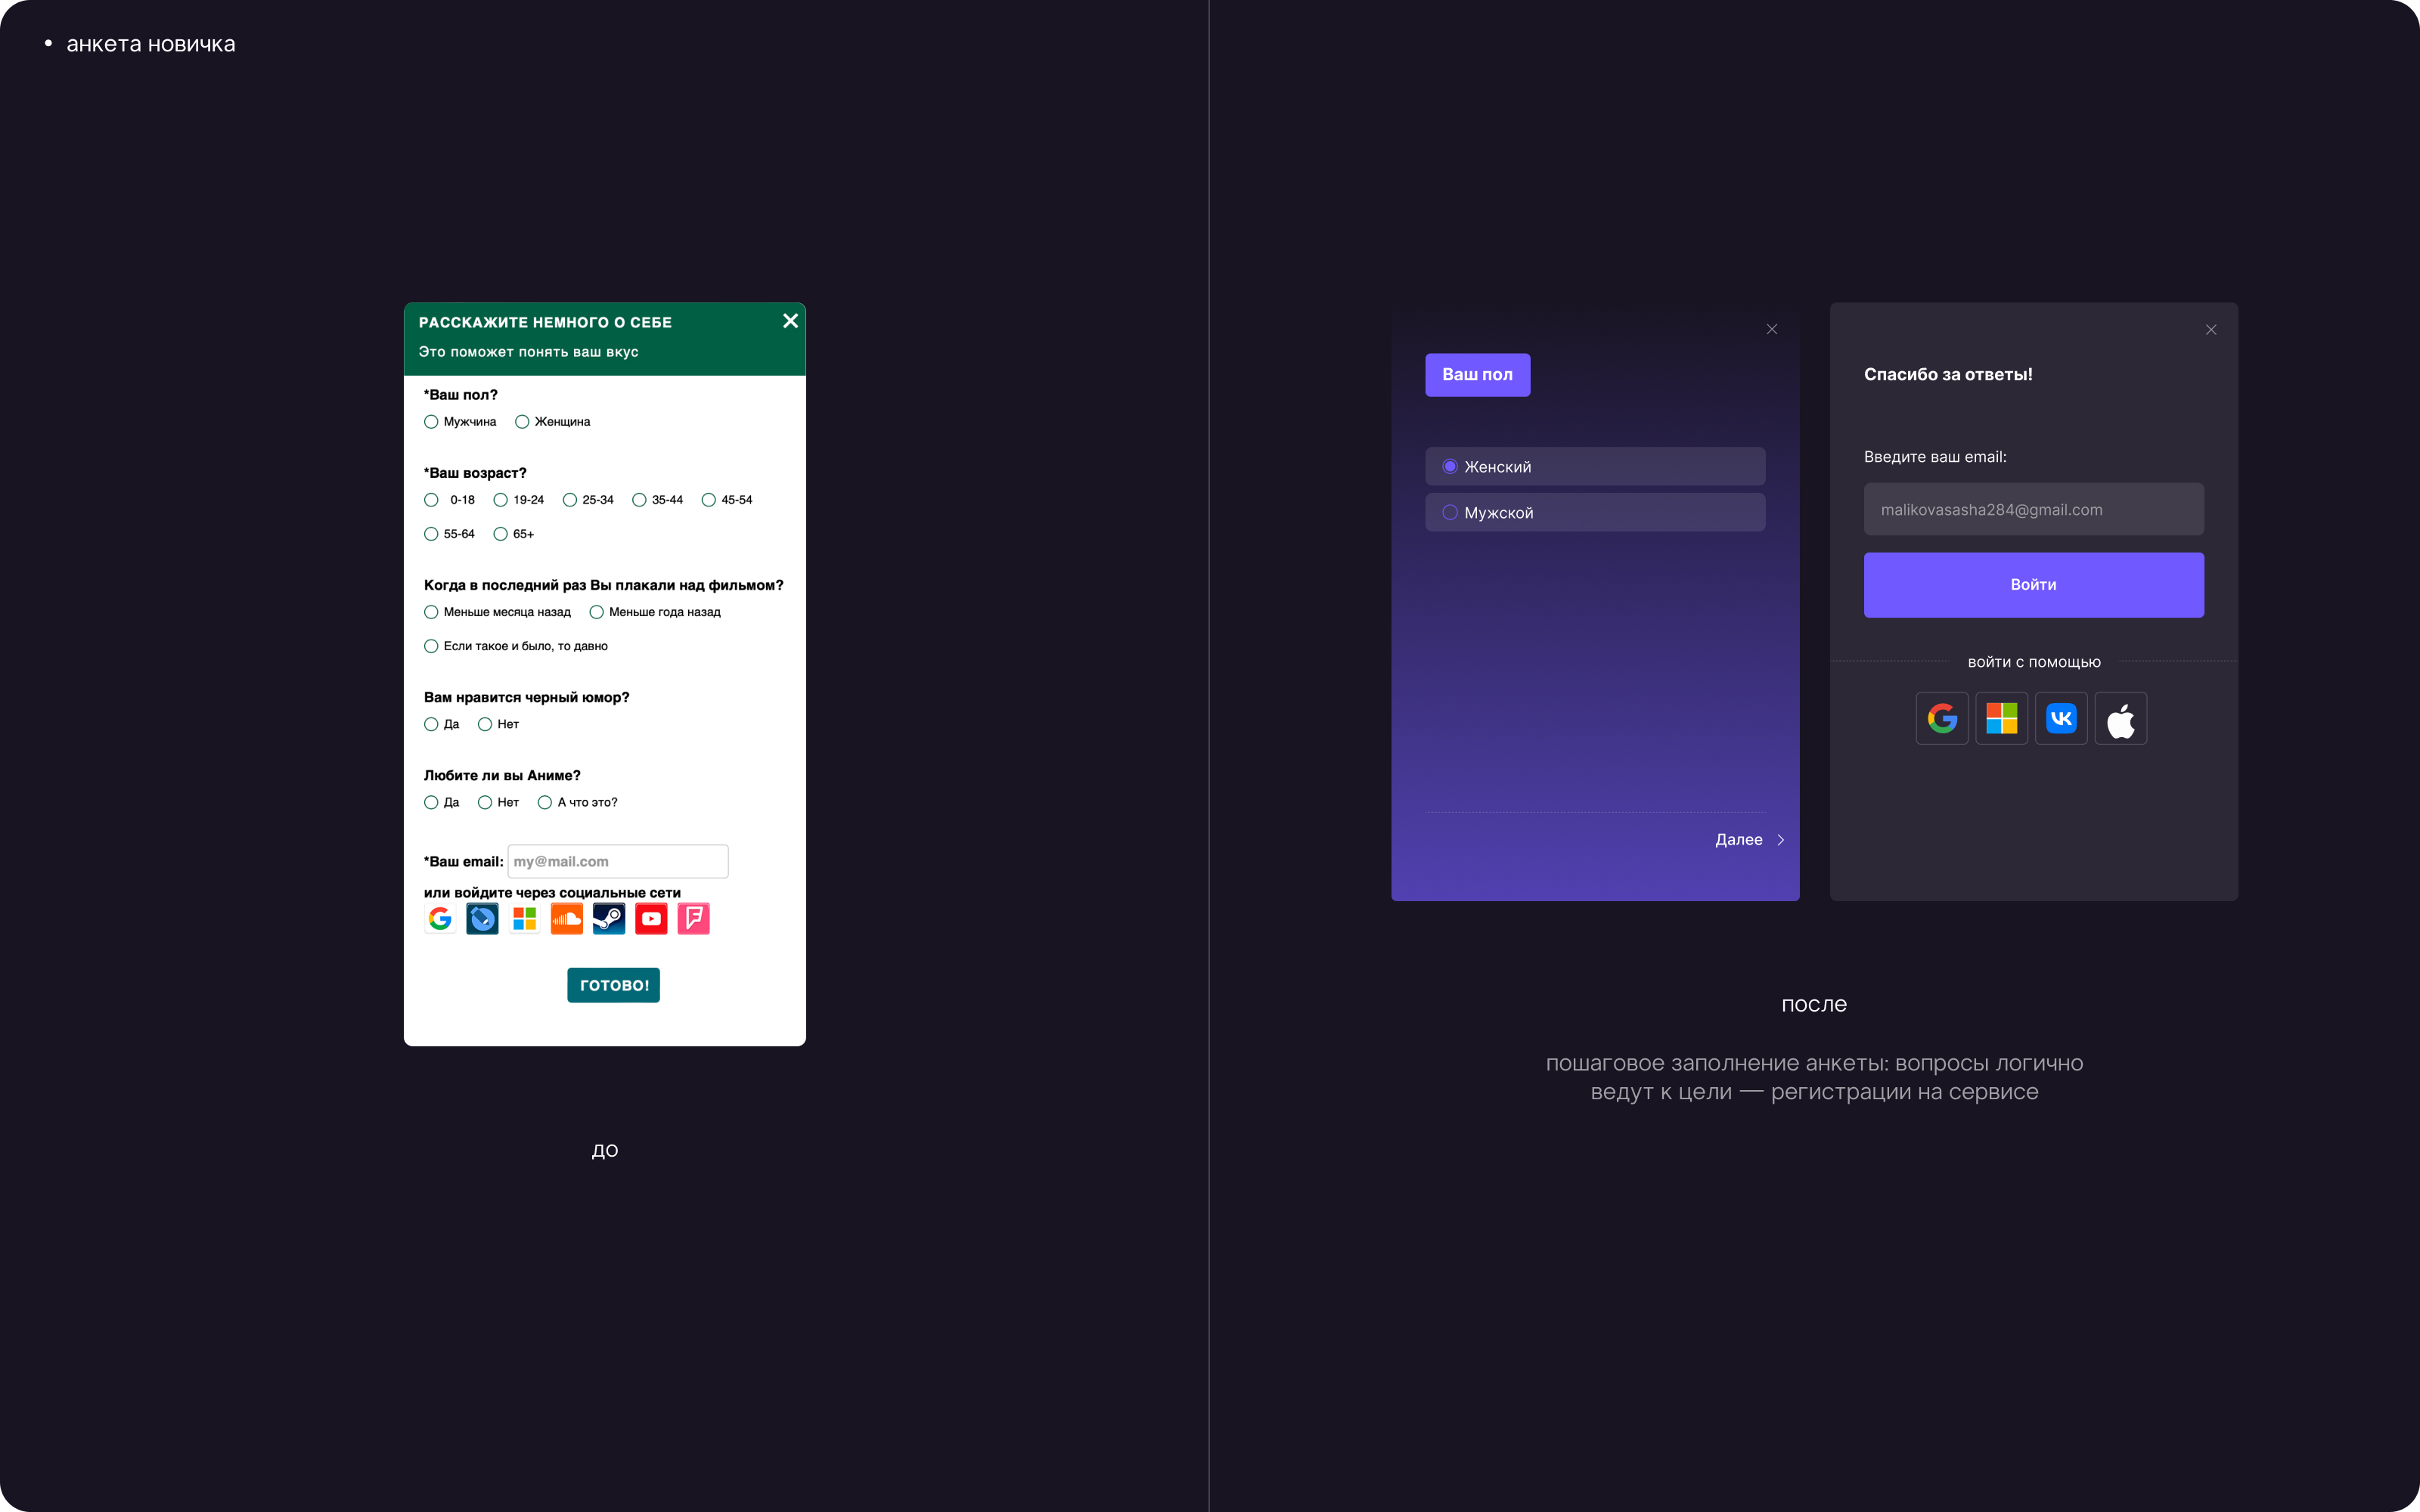Viewport: 2420px width, 1512px height.
Task: Click the SoundCloud login icon
Action: [x=566, y=918]
